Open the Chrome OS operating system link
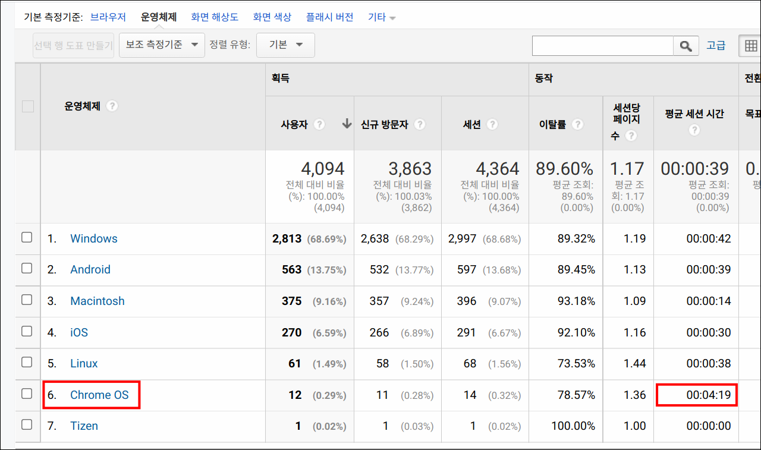This screenshot has width=761, height=450. coord(99,395)
